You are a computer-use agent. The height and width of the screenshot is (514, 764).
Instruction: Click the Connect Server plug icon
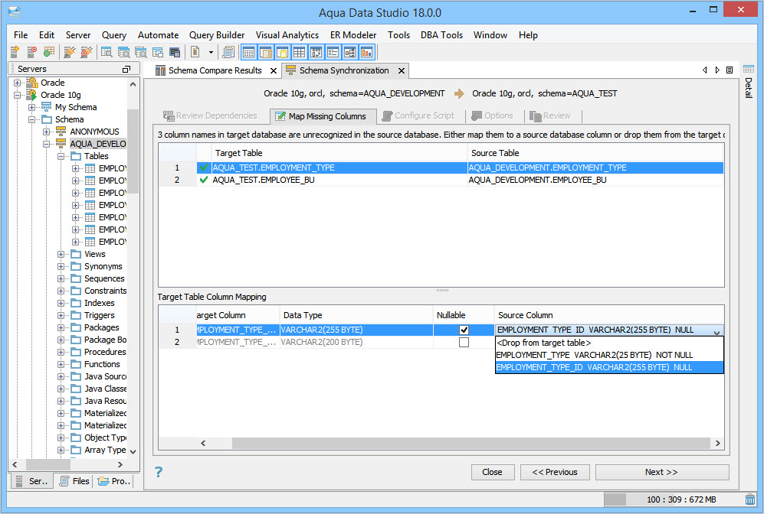coord(70,52)
